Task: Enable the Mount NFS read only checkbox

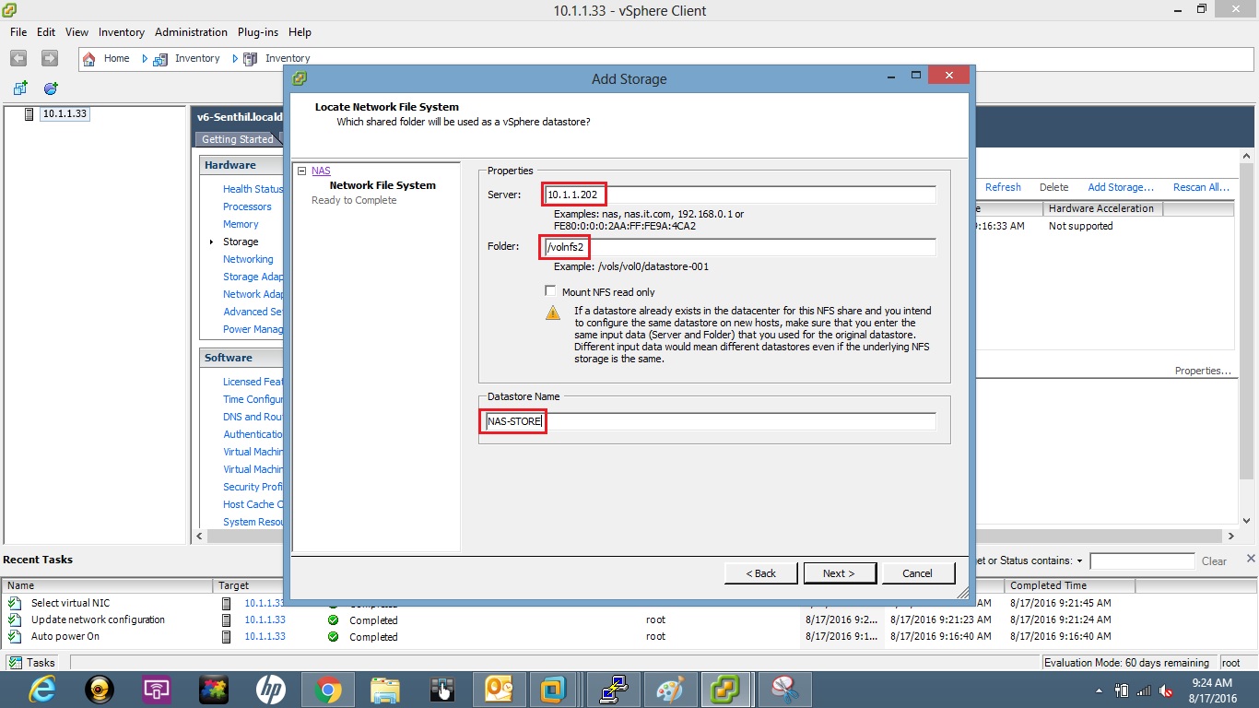Action: tap(550, 289)
